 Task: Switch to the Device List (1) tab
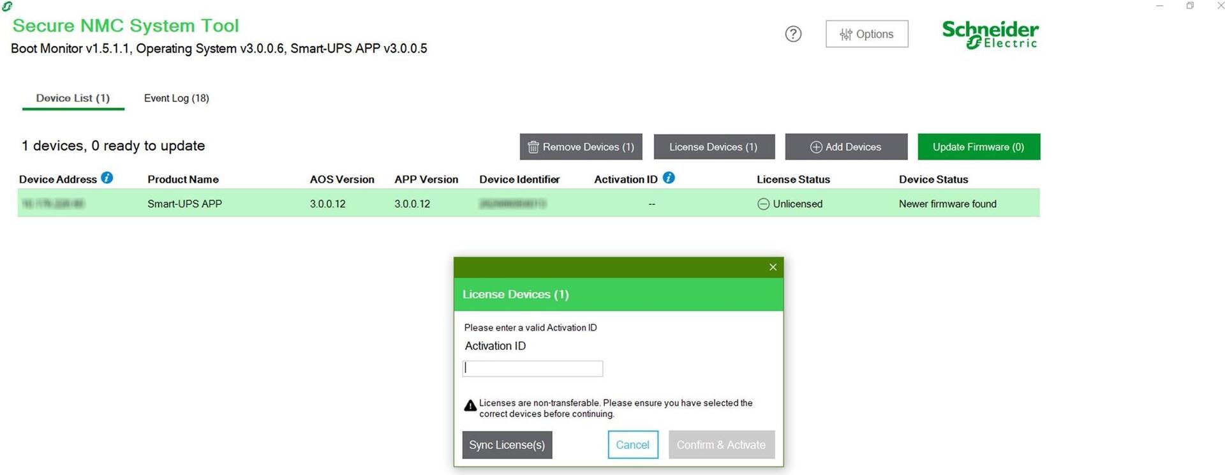pos(73,98)
